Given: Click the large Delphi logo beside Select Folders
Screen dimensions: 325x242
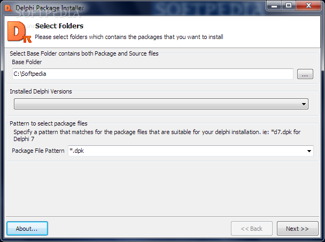Looking at the screenshot, I should point(19,32).
